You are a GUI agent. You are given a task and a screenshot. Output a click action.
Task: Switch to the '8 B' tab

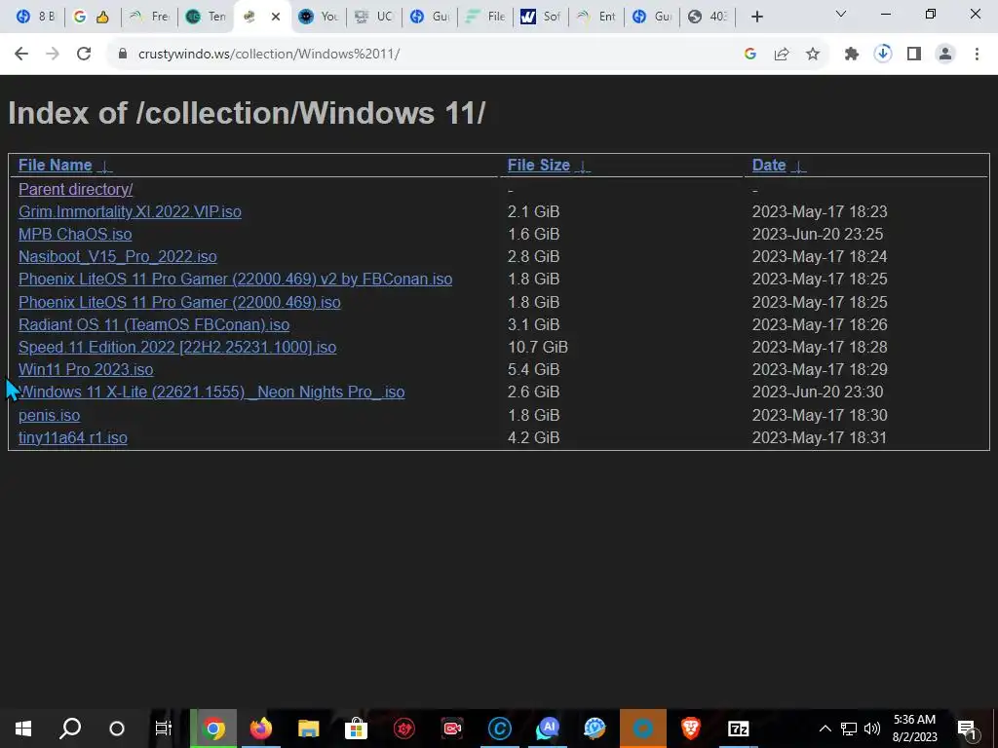click(36, 17)
